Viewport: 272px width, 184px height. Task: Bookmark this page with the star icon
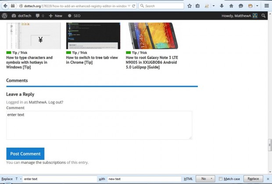click(190, 6)
